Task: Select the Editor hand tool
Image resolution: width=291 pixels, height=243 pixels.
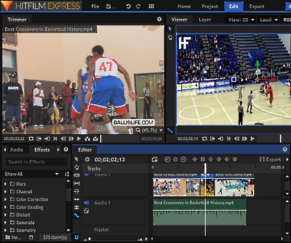Action: click(76, 167)
